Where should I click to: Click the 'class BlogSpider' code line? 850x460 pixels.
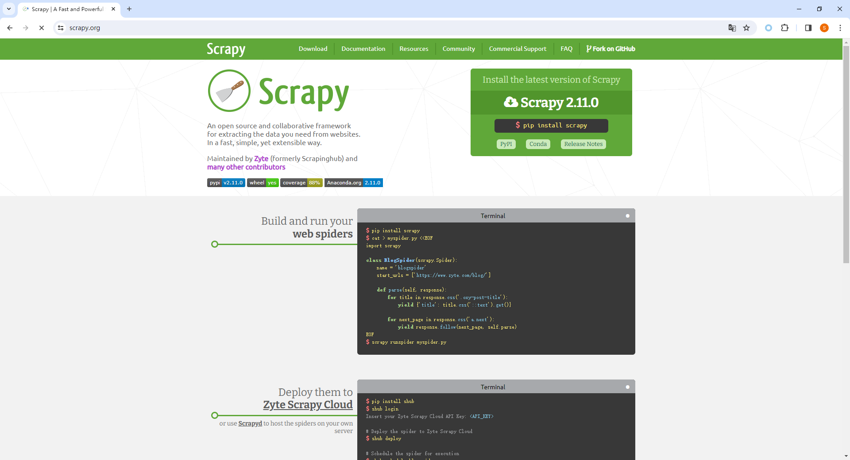(412, 260)
